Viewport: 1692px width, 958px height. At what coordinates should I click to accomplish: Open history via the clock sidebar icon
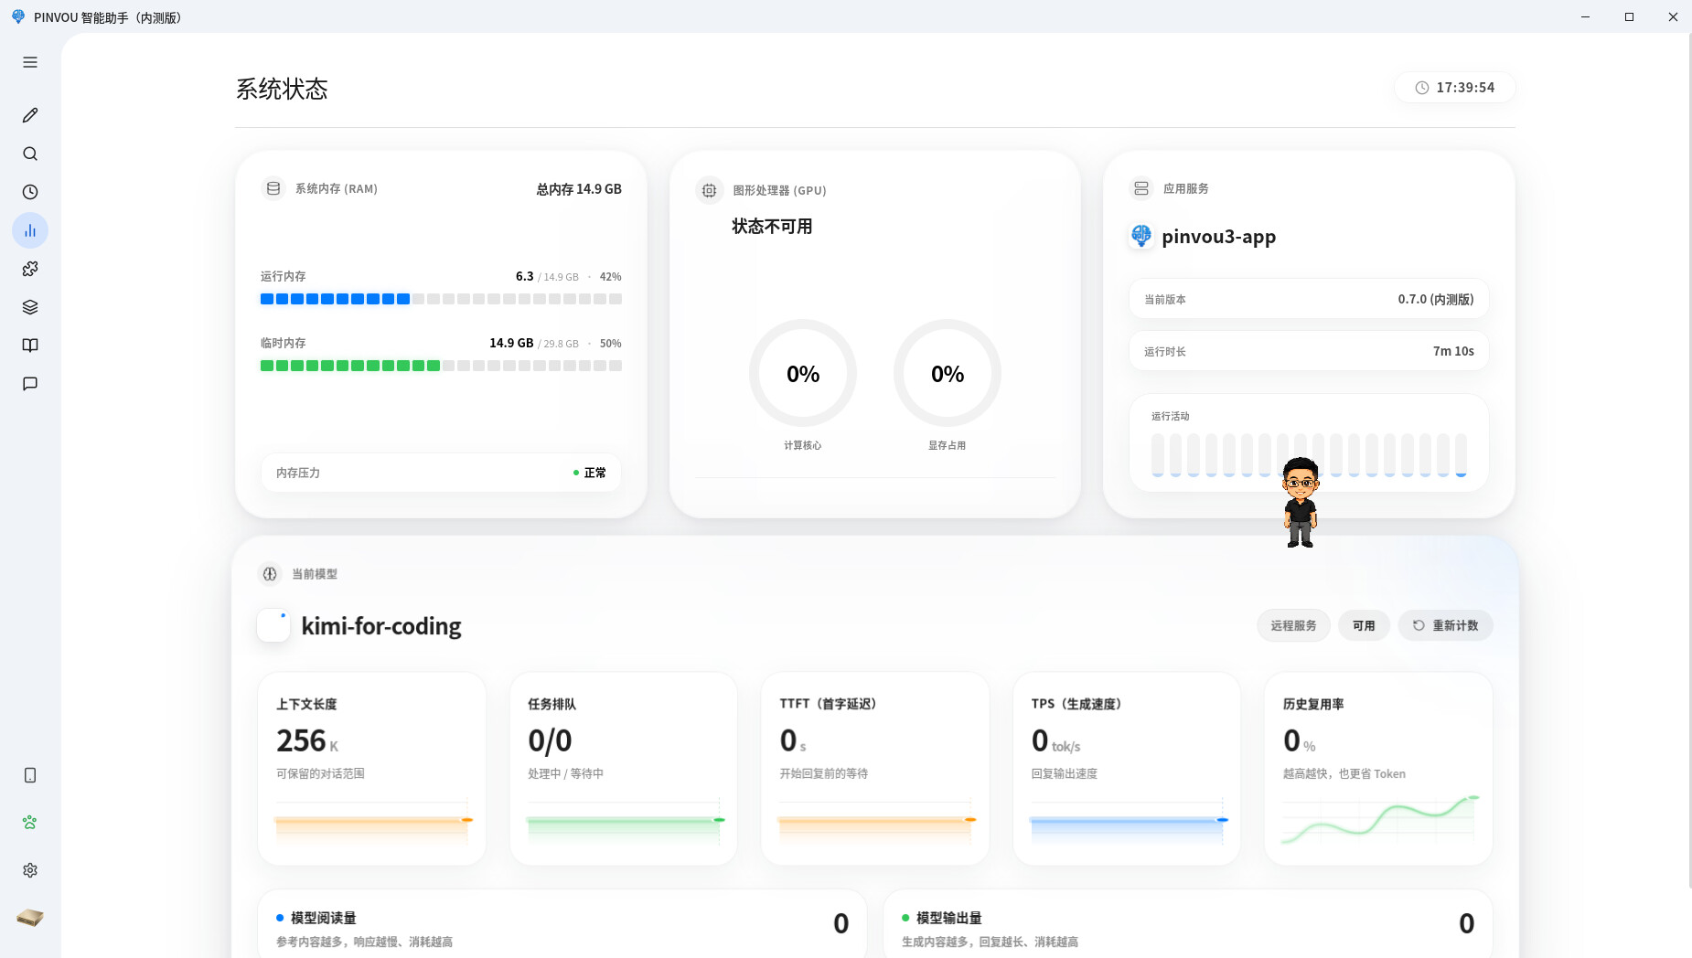[30, 192]
